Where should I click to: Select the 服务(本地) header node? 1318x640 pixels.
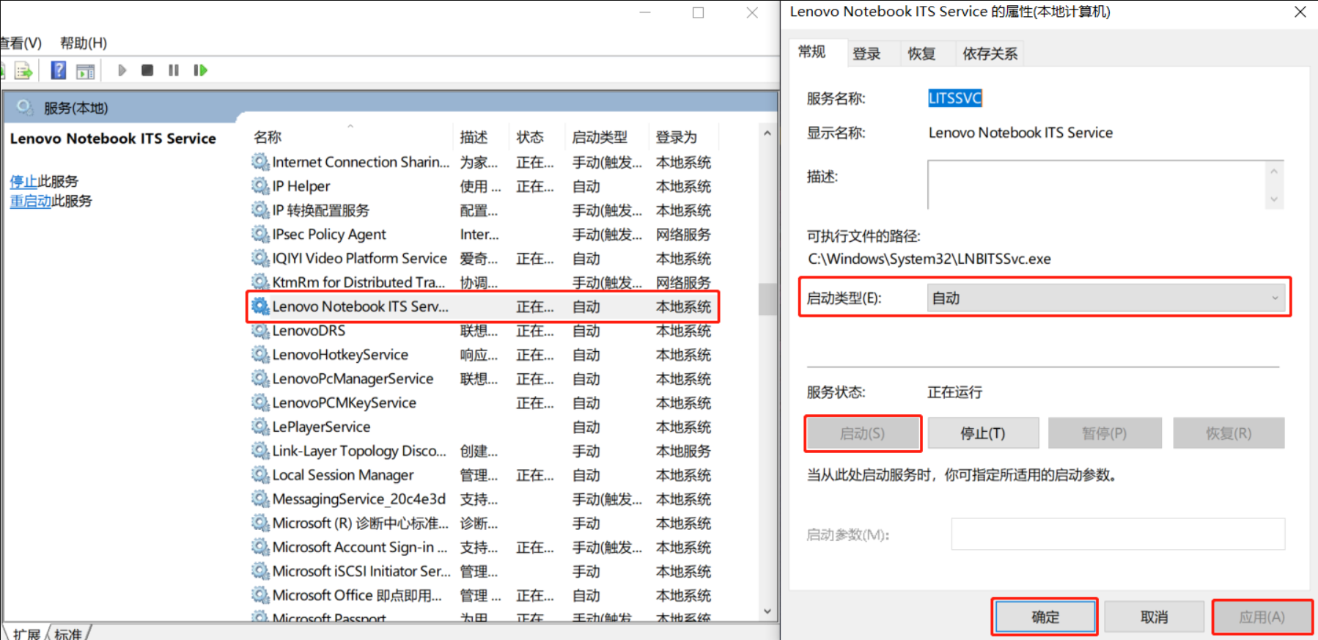(76, 108)
